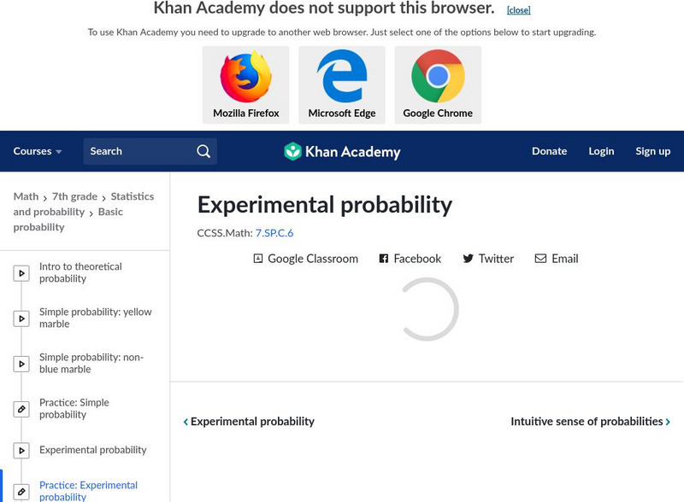Open the Practice: Simple probability exercise icon
The width and height of the screenshot is (684, 502).
21,408
